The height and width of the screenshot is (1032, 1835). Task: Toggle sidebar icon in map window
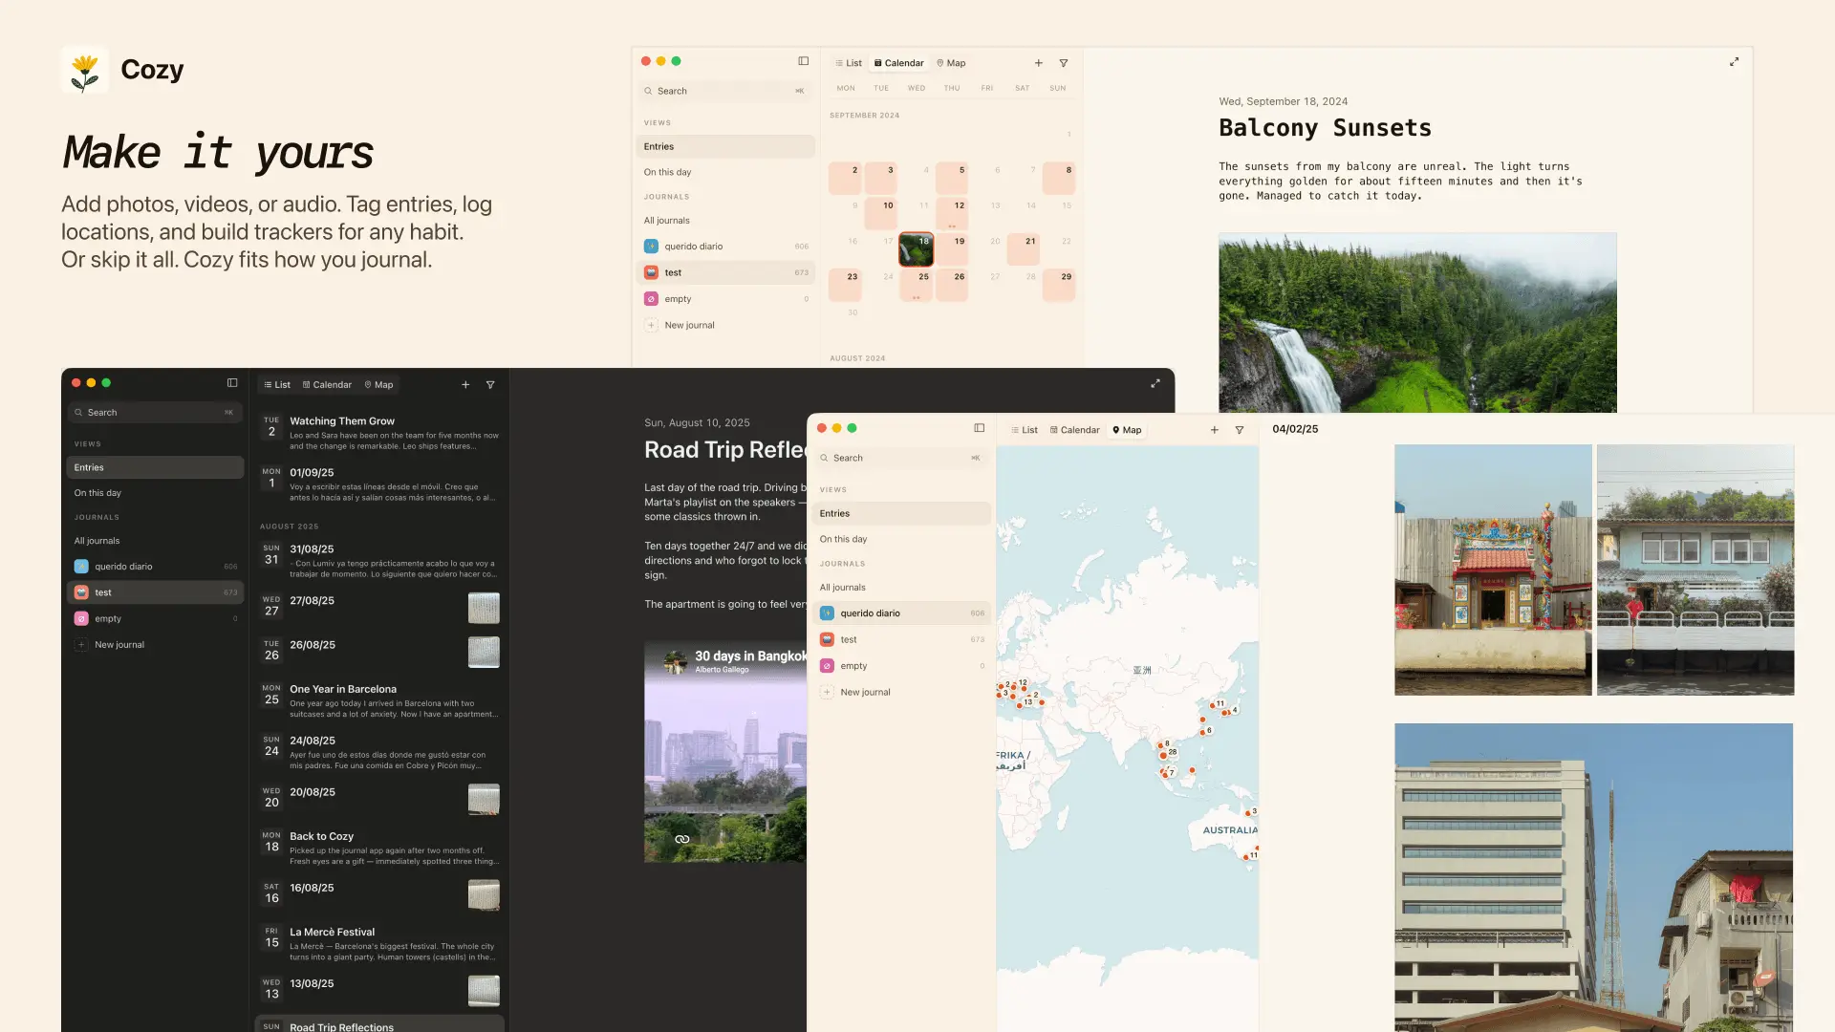(x=979, y=428)
